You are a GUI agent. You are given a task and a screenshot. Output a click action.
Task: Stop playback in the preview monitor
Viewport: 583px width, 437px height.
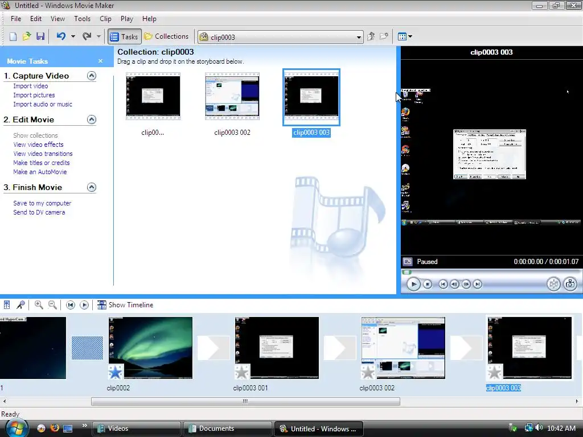click(x=428, y=285)
